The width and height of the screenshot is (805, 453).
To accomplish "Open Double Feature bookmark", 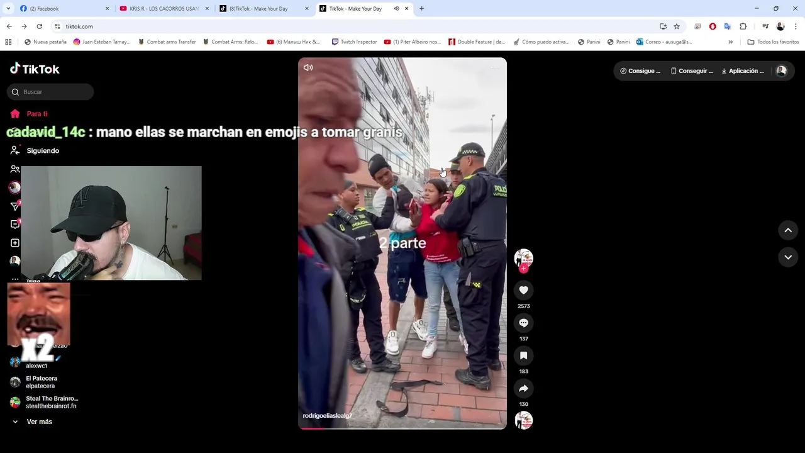I will [x=477, y=42].
